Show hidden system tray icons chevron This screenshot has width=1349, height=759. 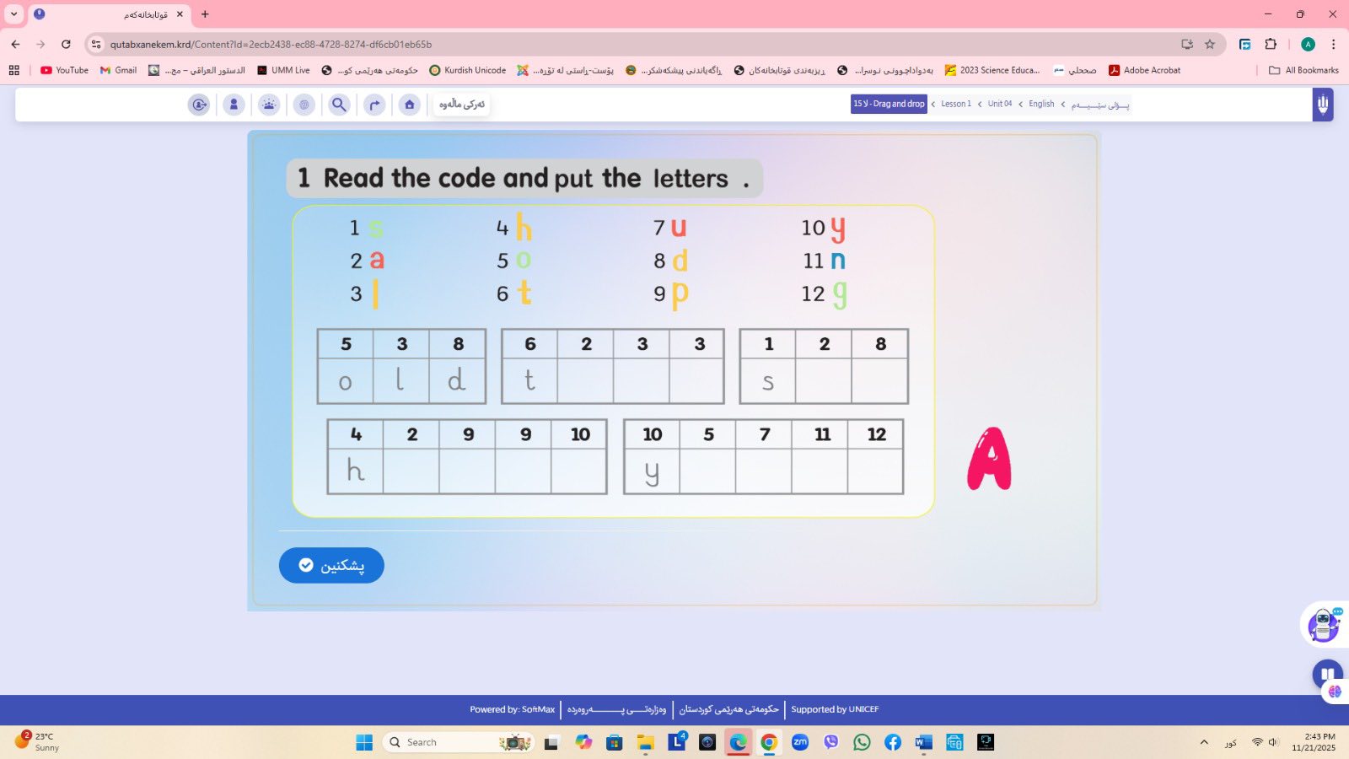coord(1204,742)
